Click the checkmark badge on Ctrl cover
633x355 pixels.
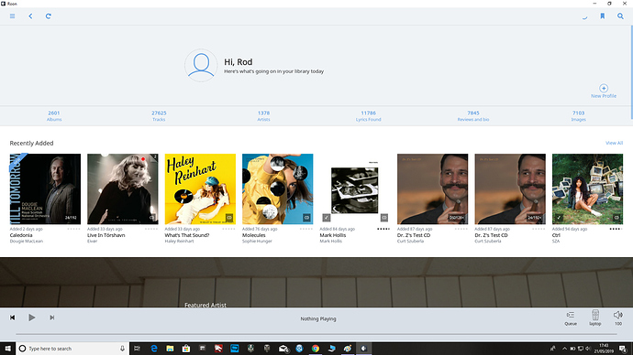[x=559, y=218]
